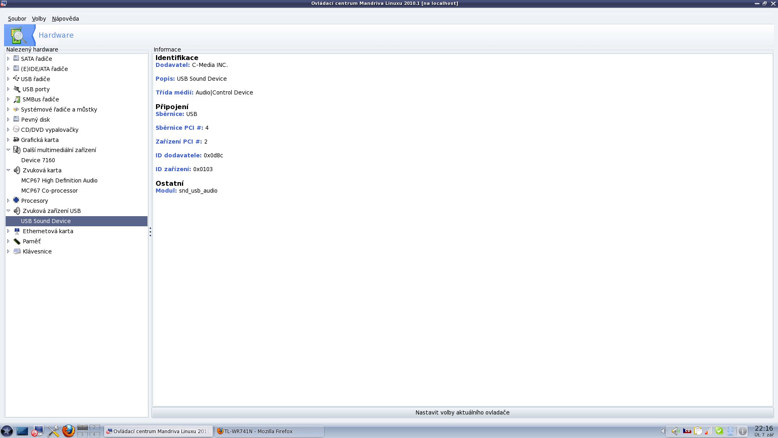Launch Firefox from the panel
Screen dimensions: 778x438
(68, 431)
